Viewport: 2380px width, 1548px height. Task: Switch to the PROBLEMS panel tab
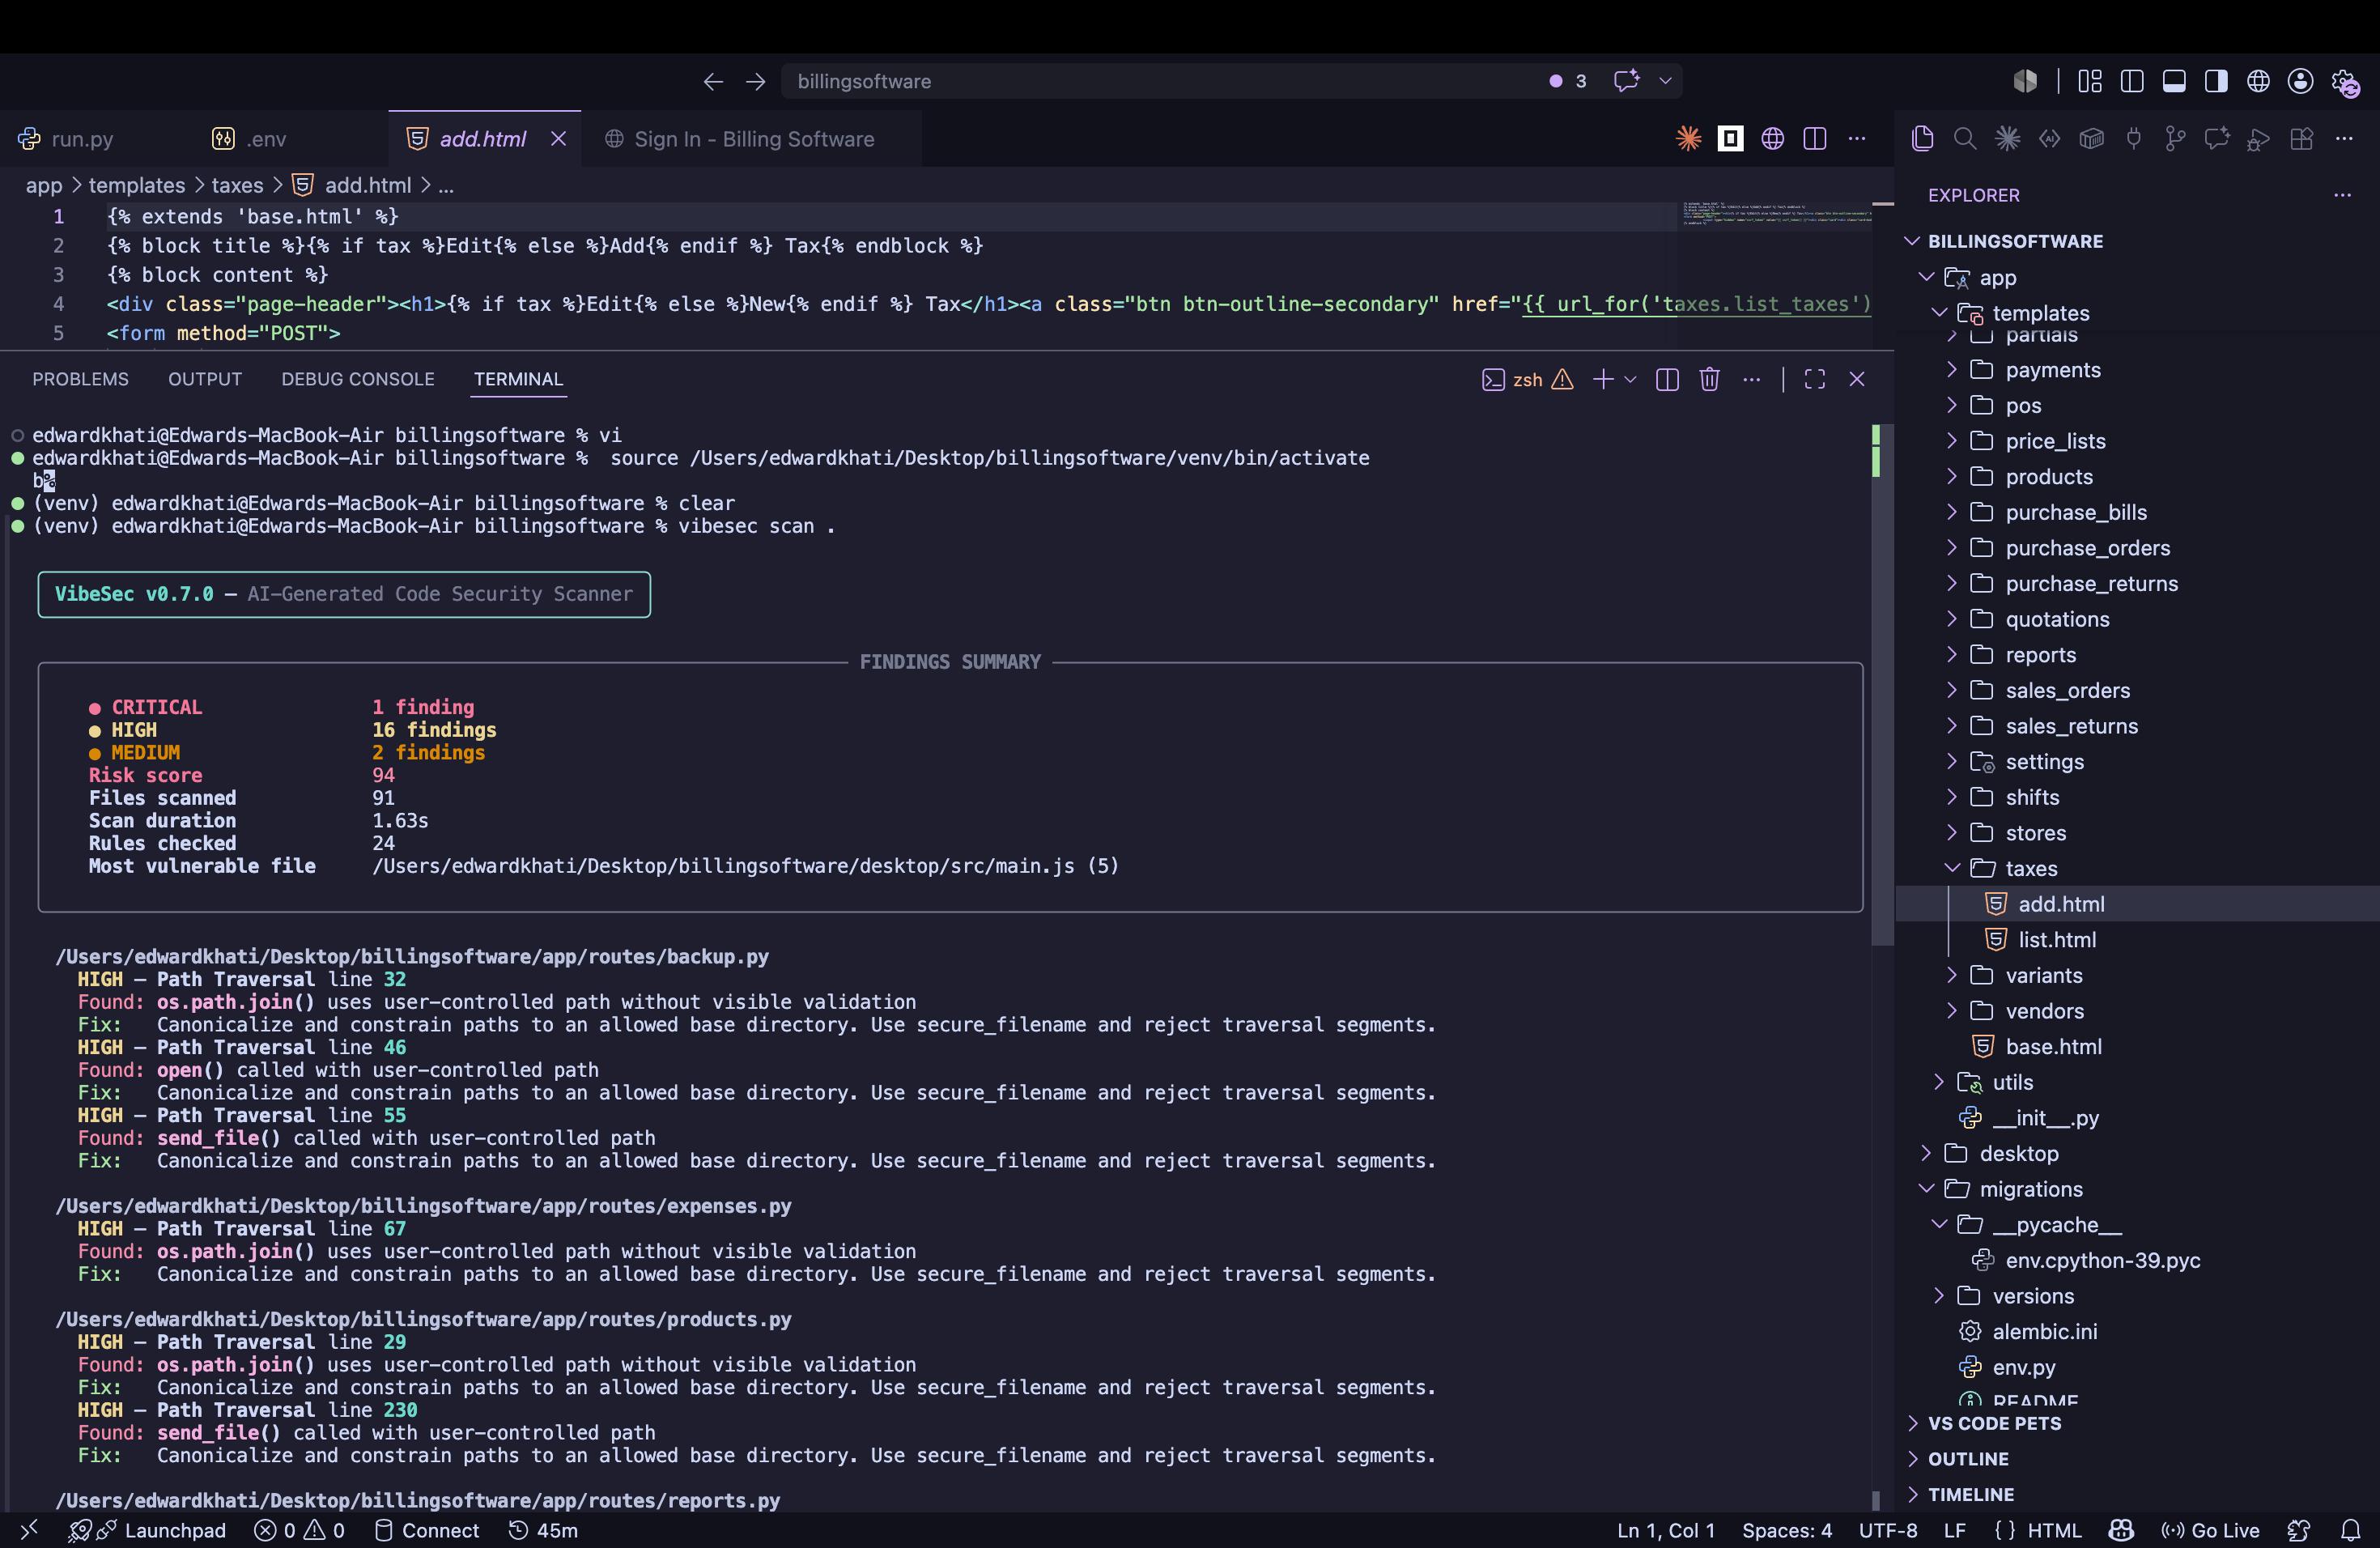pos(80,379)
